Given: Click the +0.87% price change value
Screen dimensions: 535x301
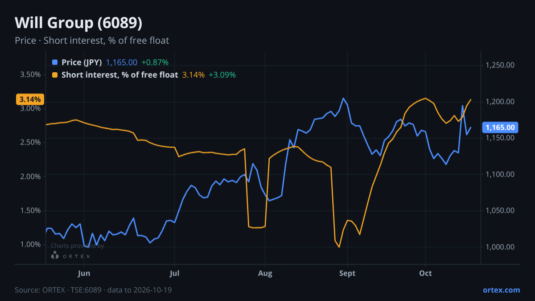Looking at the screenshot, I should [x=155, y=62].
